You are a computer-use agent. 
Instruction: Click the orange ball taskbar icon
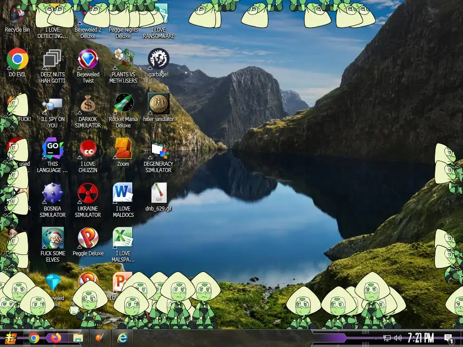coord(99,338)
